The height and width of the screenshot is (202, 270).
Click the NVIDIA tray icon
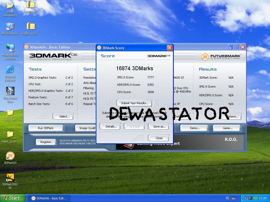point(255,198)
